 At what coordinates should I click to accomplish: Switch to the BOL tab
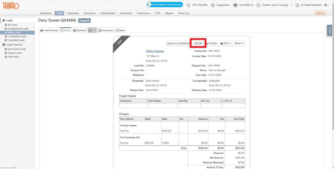[x=92, y=30]
